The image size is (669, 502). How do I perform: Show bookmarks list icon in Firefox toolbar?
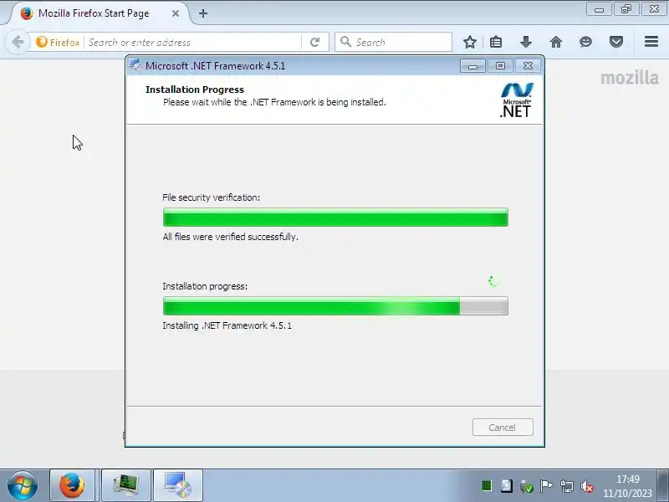(496, 42)
